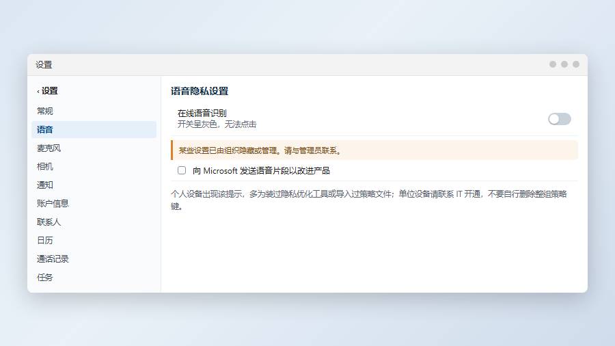Toggle the 在线语音识别 switch

pos(559,119)
